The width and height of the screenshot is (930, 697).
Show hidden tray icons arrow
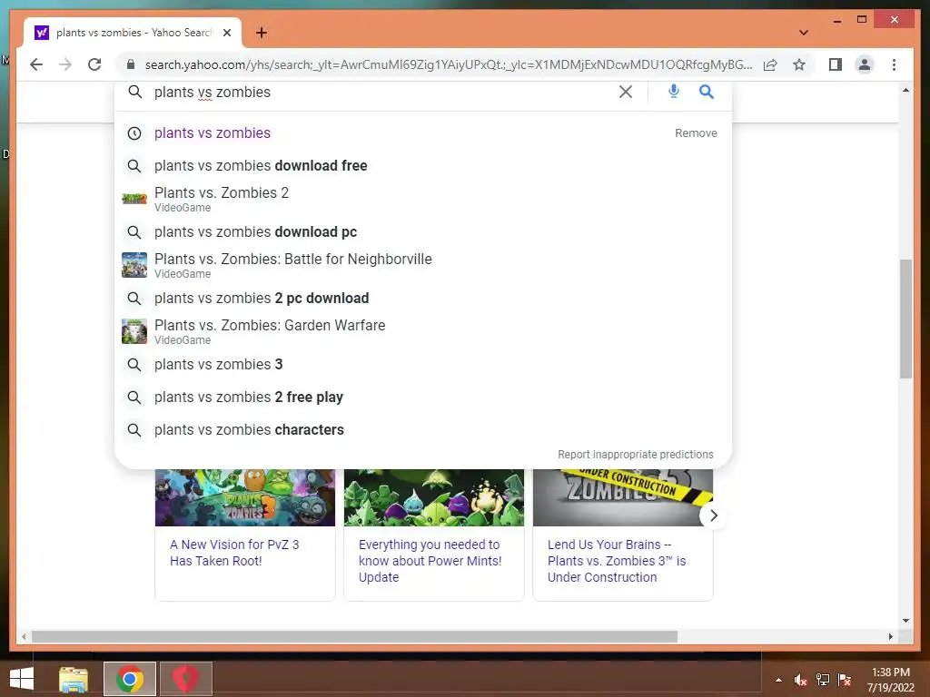click(x=778, y=681)
